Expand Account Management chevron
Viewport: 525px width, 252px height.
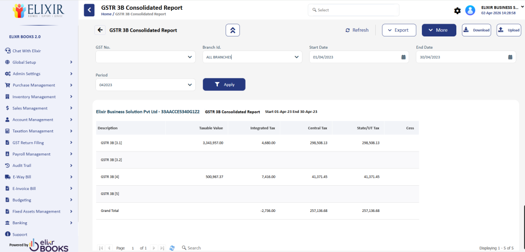click(x=71, y=120)
